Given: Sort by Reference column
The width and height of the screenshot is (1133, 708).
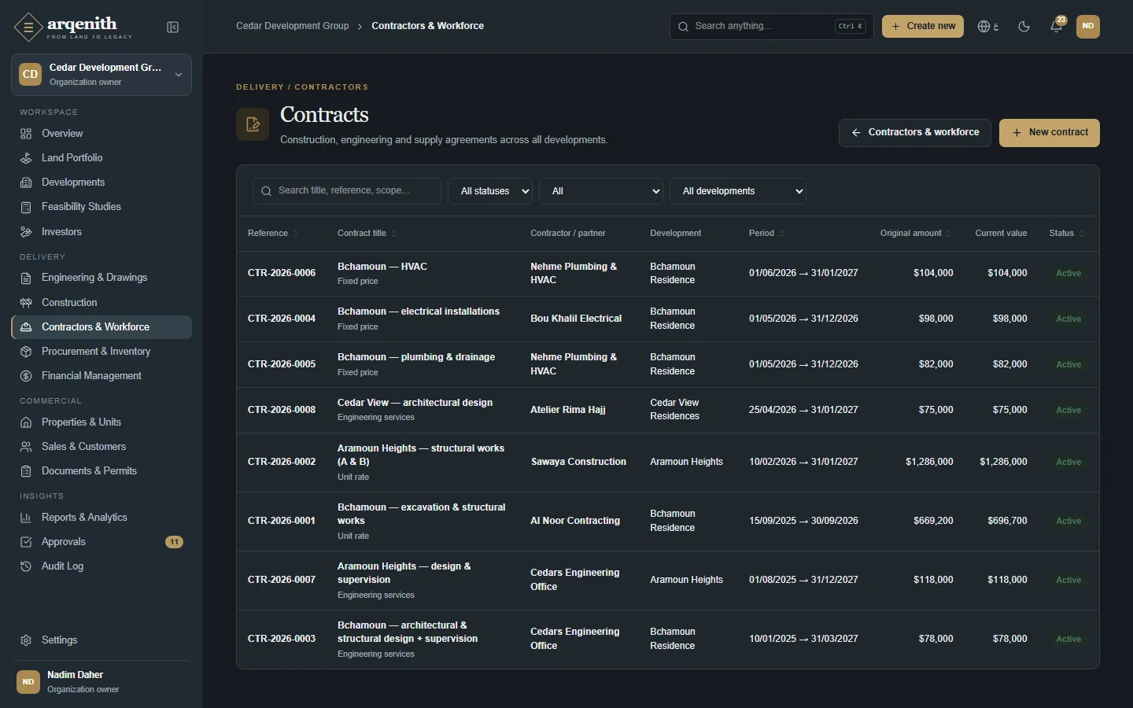Looking at the screenshot, I should [x=272, y=234].
